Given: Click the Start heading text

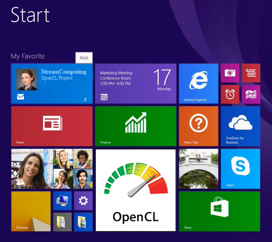Looking at the screenshot, I should pyautogui.click(x=30, y=15).
